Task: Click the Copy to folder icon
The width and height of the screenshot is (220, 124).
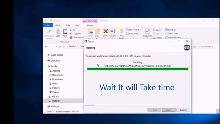Action: [98, 31]
